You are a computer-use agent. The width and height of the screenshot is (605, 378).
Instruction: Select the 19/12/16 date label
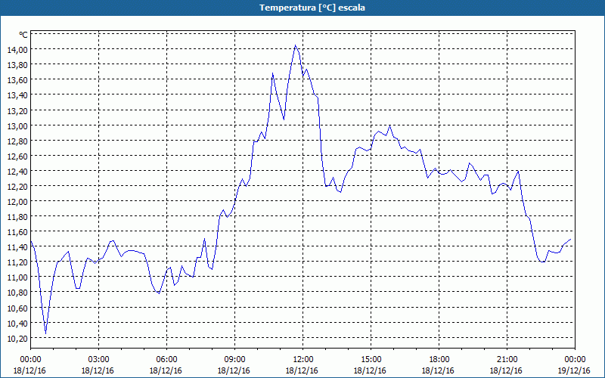[575, 370]
